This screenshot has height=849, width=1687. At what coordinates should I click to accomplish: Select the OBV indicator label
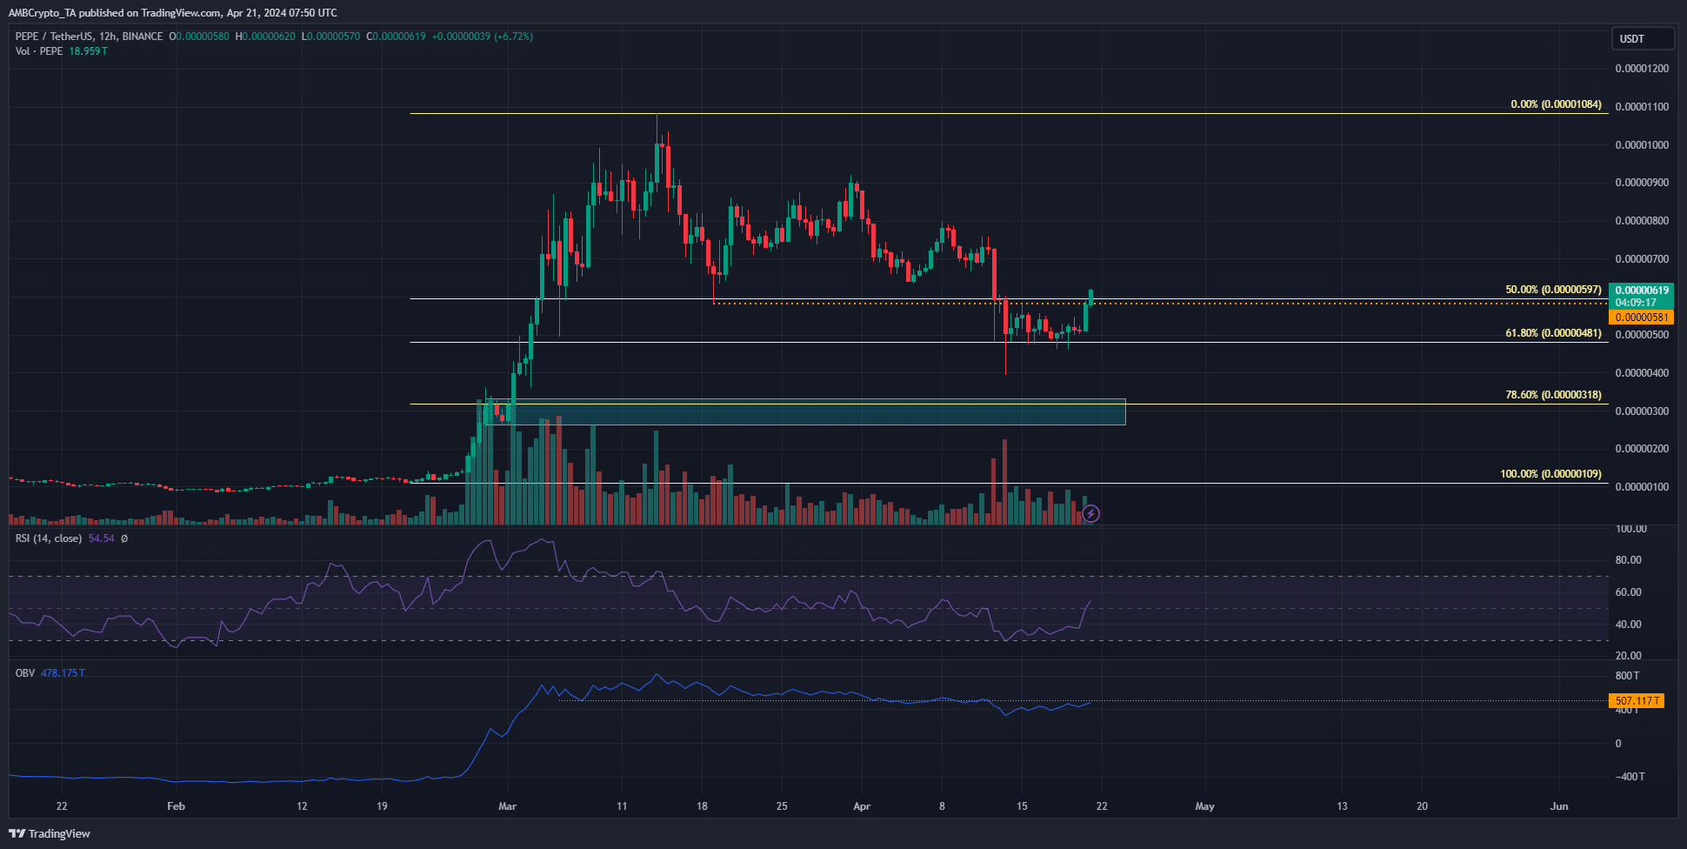click(25, 673)
